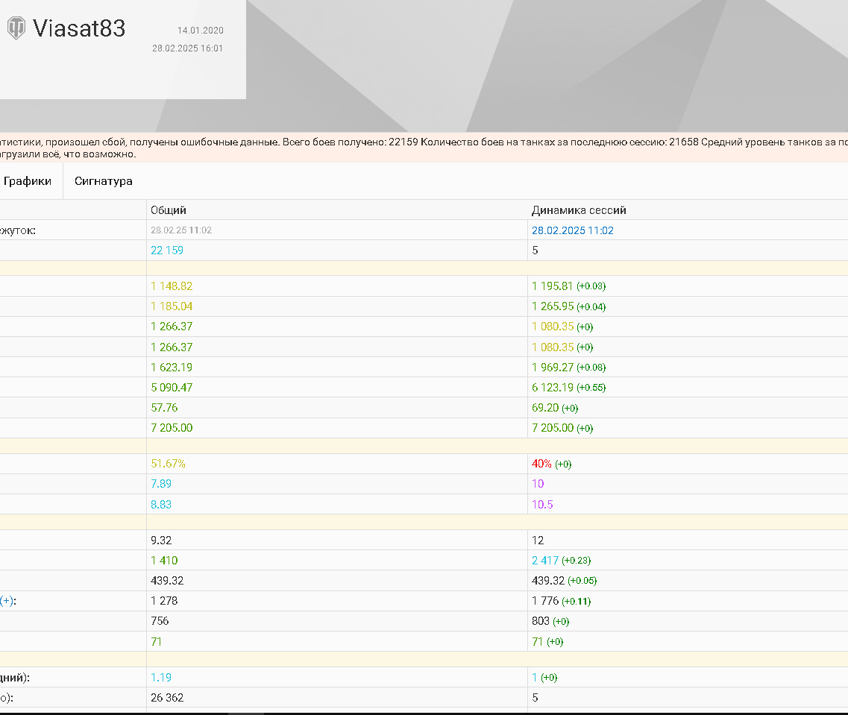
Task: Click the Viasat83 player name
Action: tap(79, 28)
